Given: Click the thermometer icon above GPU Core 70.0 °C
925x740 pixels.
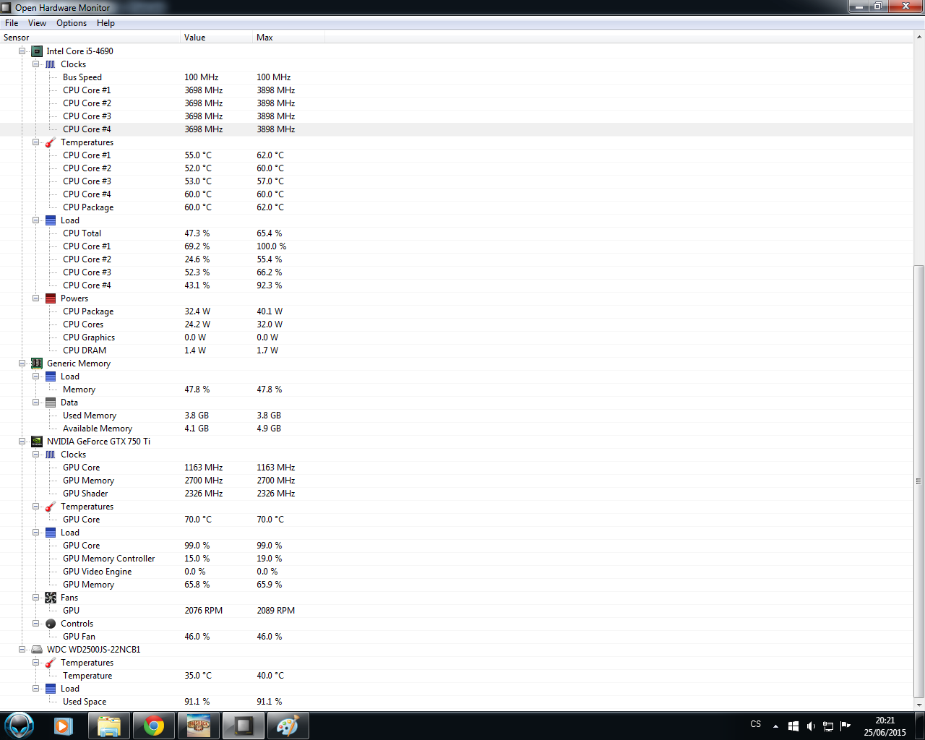Looking at the screenshot, I should tap(51, 507).
